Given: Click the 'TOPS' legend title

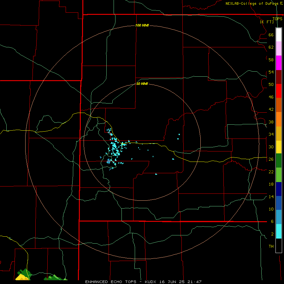Looking at the screenshot, I should [x=277, y=19].
